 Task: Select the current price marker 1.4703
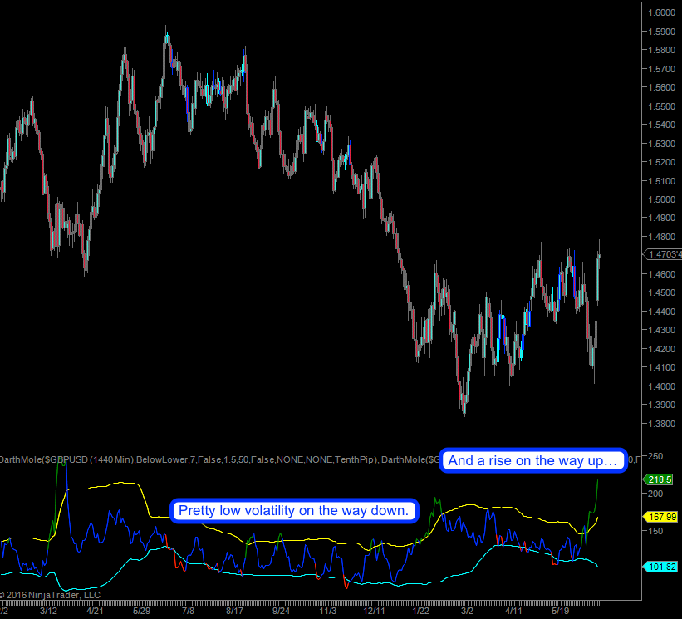point(663,255)
